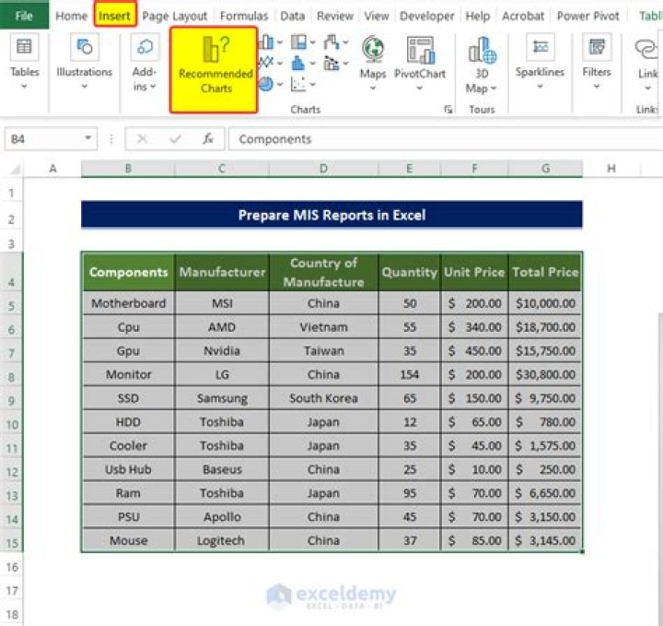This screenshot has width=663, height=626.
Task: Switch to the Home tab
Action: coord(71,16)
